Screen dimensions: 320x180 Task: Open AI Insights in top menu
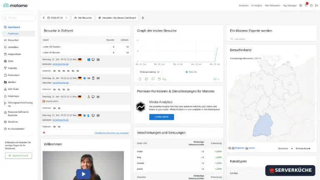[x=257, y=5]
